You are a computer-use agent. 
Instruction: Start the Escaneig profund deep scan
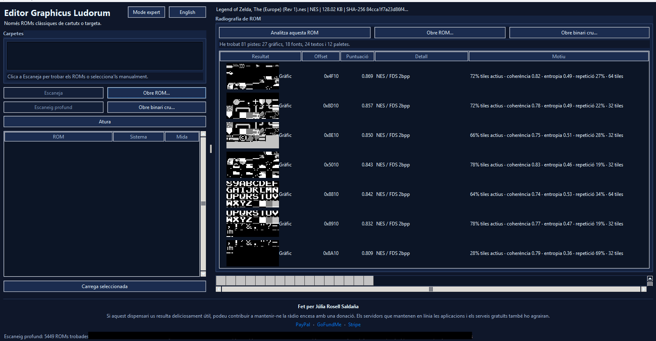tap(53, 107)
